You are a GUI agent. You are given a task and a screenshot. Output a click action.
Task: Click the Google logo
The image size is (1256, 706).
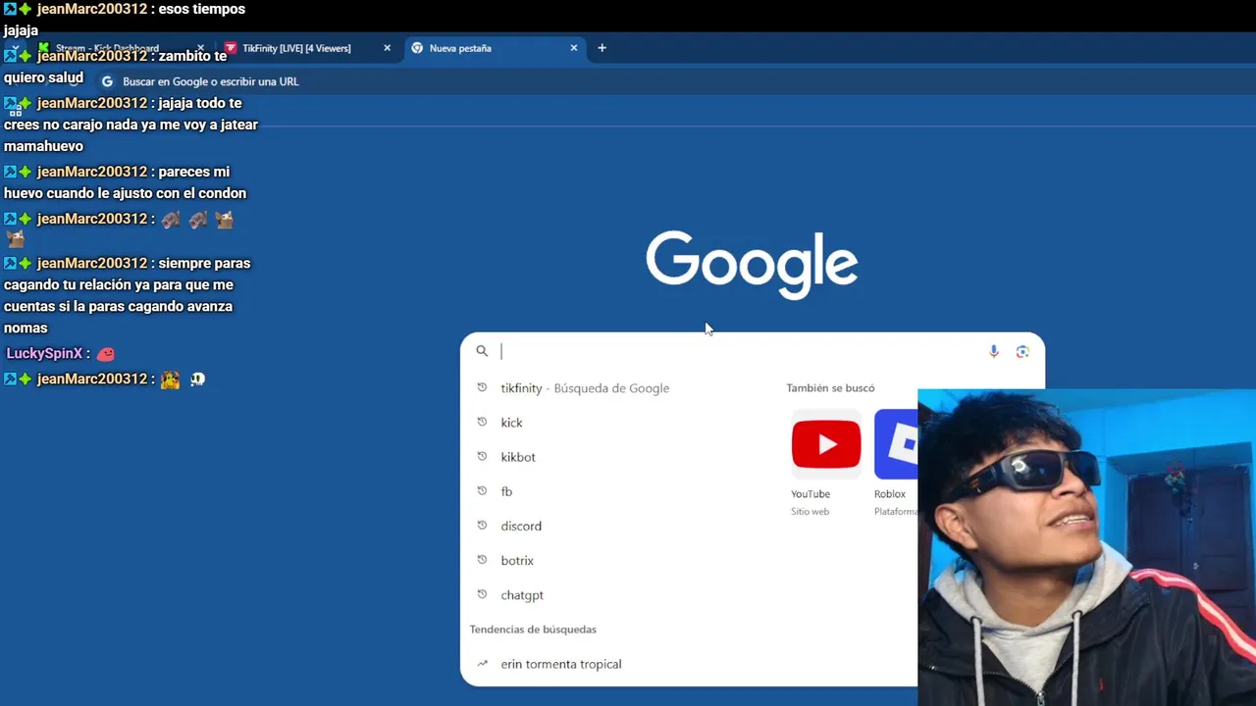752,266
